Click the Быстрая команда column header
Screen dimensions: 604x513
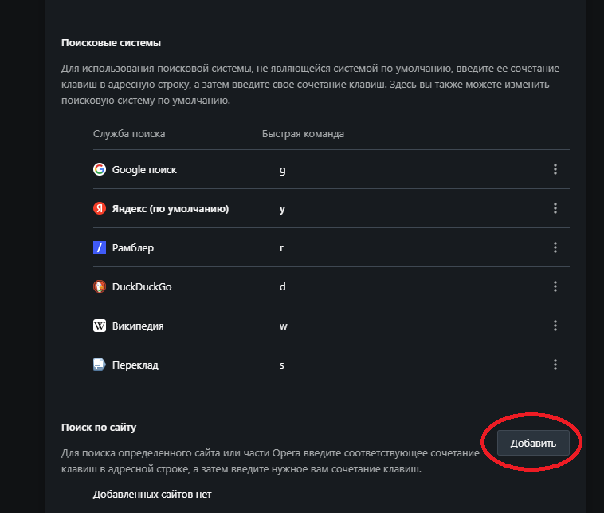tap(303, 134)
